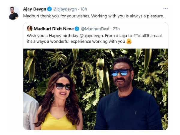Screen dimensions: 180x135
Task: Open the @MadhuriDixit handle
Action: 95,29
